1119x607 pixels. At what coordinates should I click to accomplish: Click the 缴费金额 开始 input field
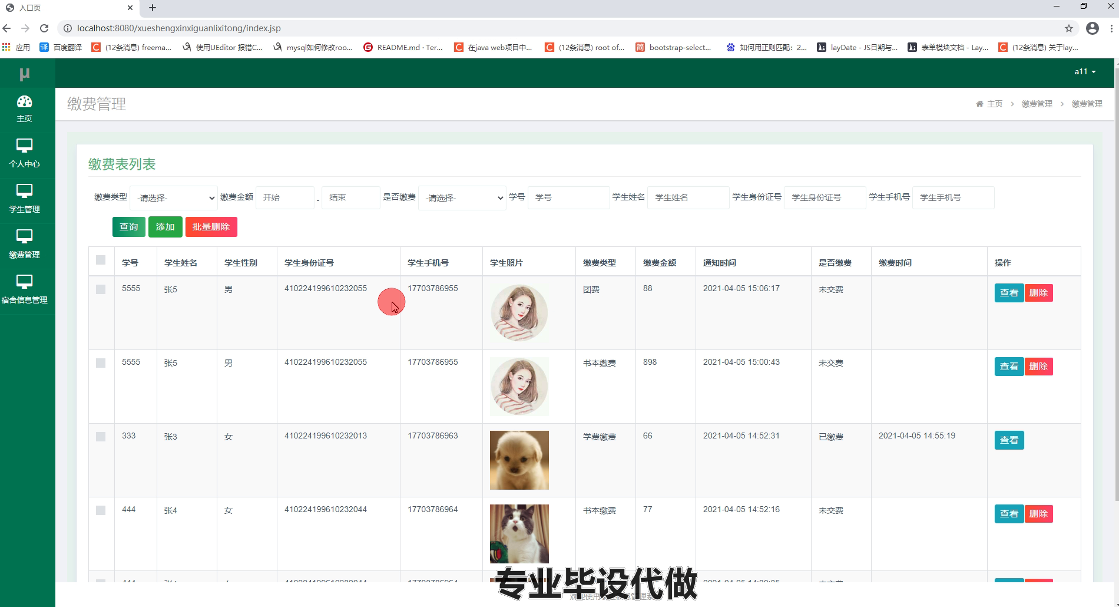point(285,197)
